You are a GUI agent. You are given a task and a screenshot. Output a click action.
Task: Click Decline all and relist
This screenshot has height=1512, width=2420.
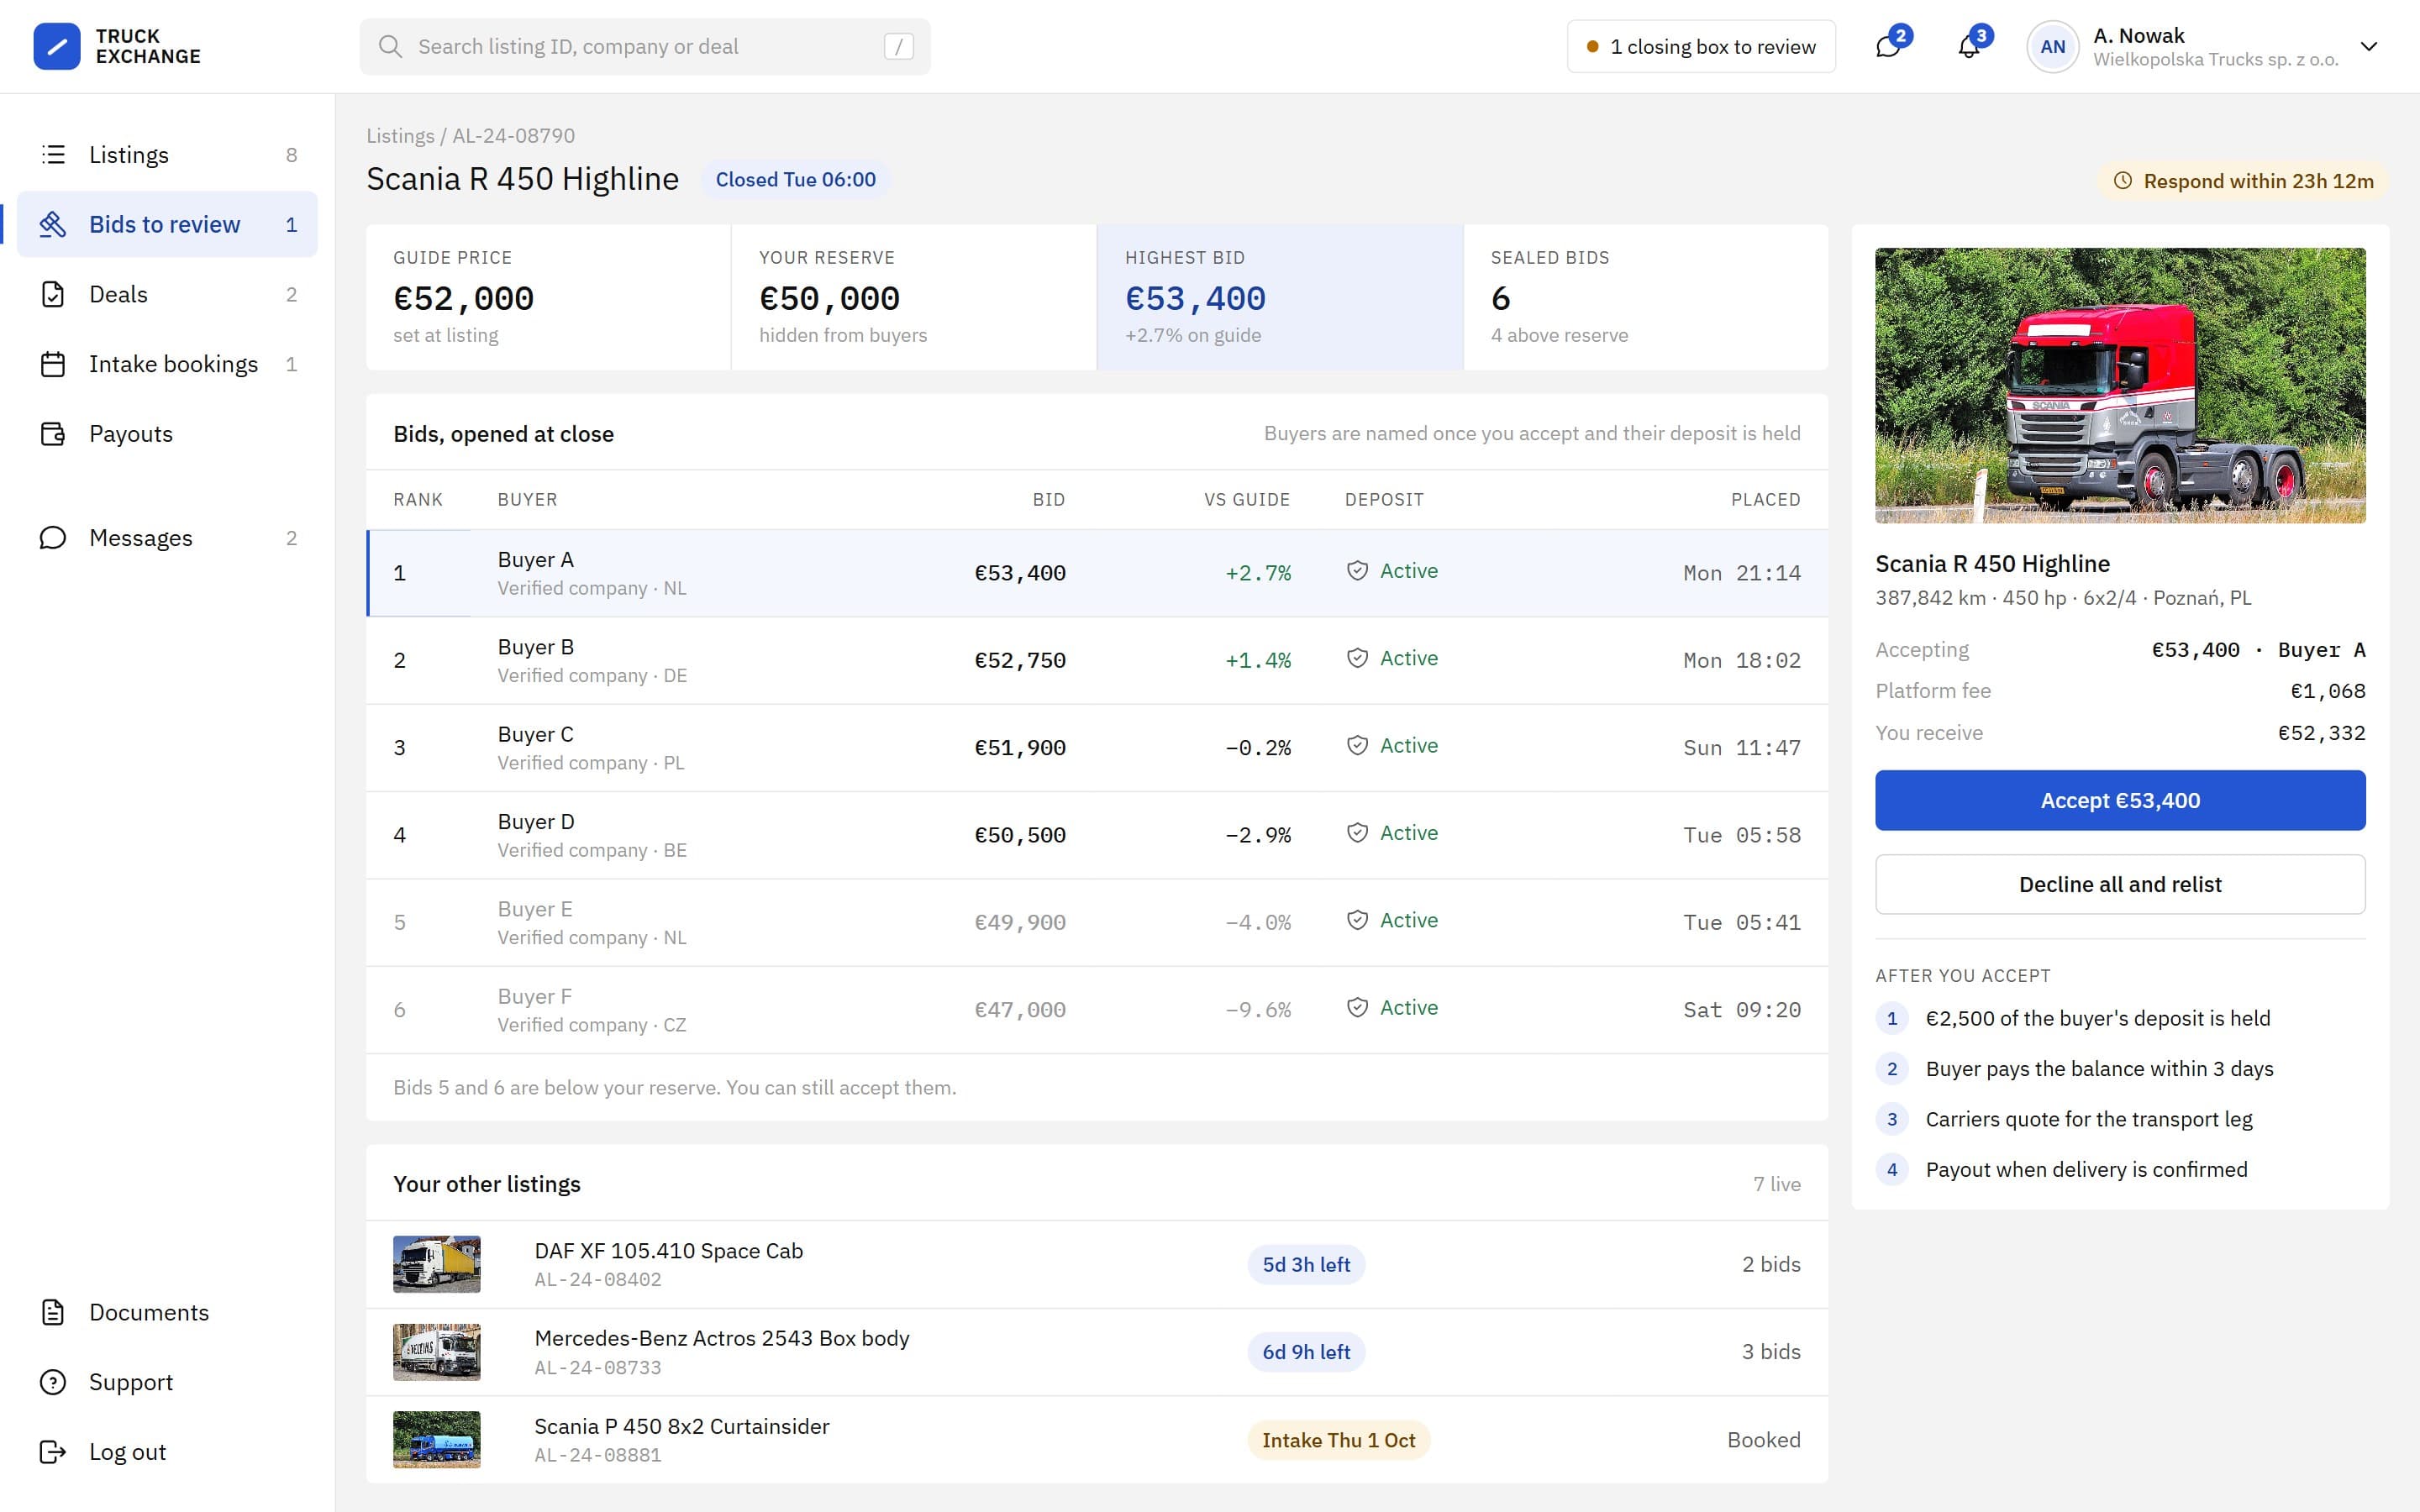2120,884
